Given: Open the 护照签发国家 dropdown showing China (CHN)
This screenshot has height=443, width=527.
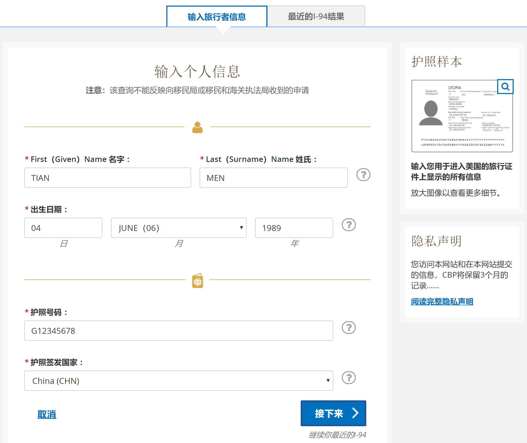Looking at the screenshot, I should pos(179,381).
